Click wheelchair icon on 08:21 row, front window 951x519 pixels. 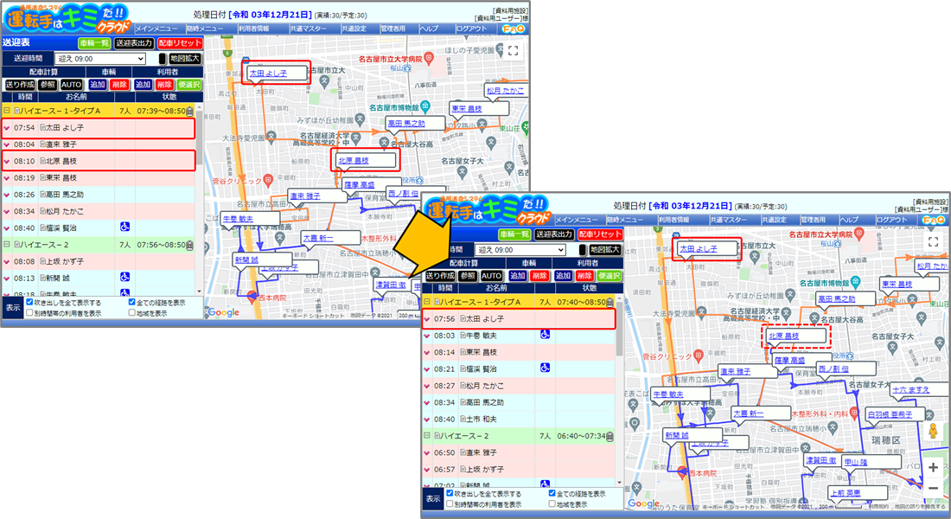[x=545, y=368]
